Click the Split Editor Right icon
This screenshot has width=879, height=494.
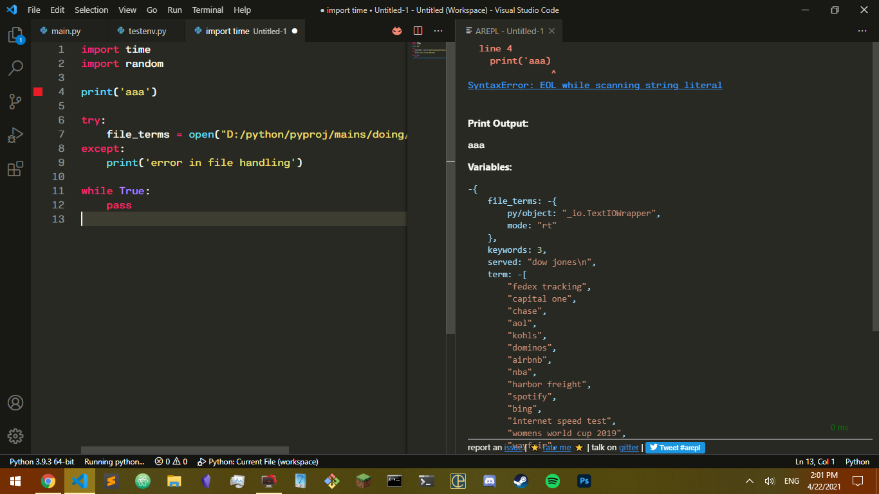pos(418,31)
